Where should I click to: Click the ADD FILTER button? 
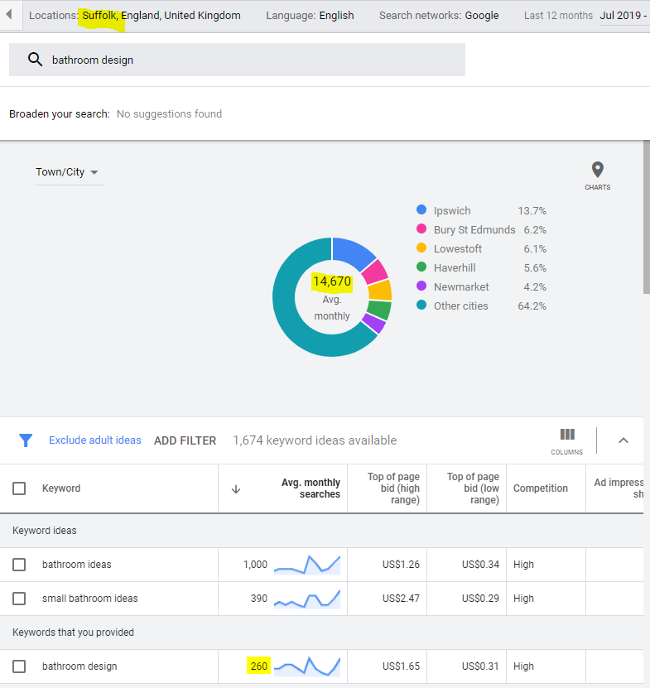(x=185, y=440)
